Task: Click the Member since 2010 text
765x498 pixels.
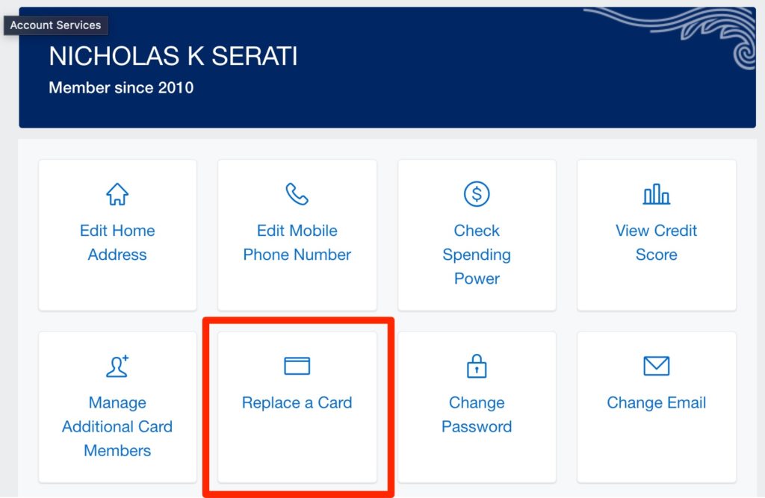Action: [x=120, y=87]
